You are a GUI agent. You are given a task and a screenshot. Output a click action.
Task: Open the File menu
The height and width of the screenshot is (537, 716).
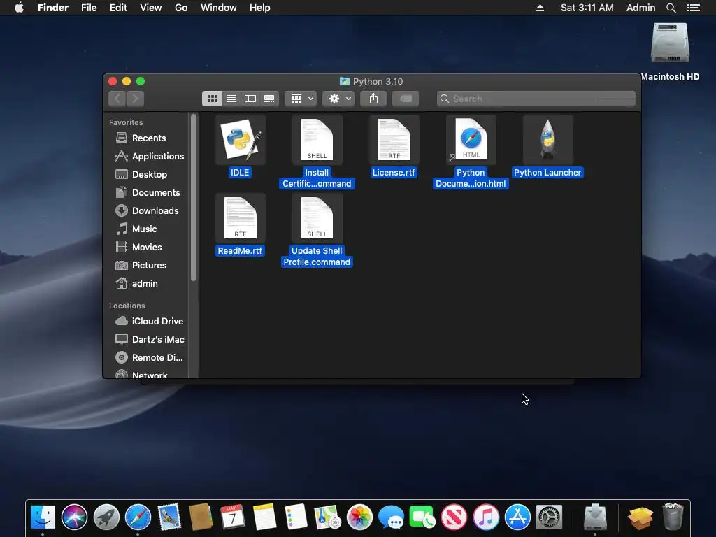tap(89, 8)
